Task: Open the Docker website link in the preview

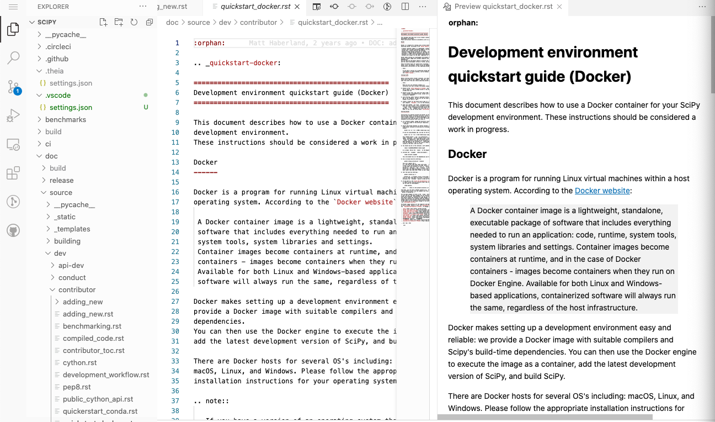Action: pos(602,191)
